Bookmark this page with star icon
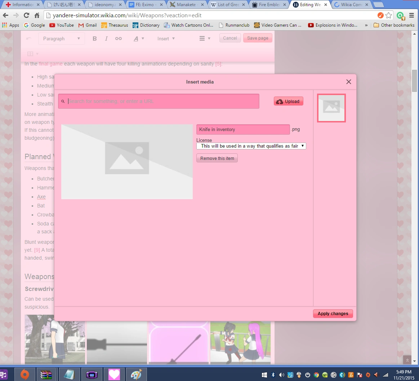This screenshot has height=381, width=419. [x=388, y=15]
